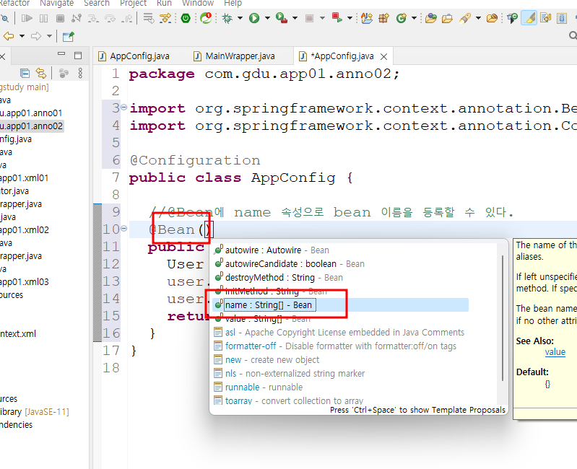Minimize the Package Explorer panel
The width and height of the screenshot is (577, 469).
coord(61,53)
